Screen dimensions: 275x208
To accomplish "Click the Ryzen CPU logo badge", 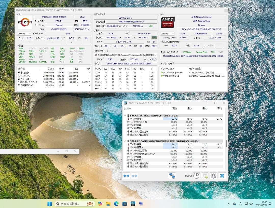I will pyautogui.click(x=24, y=22).
